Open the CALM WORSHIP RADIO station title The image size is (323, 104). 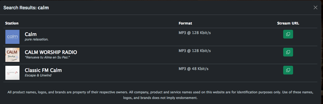51,52
